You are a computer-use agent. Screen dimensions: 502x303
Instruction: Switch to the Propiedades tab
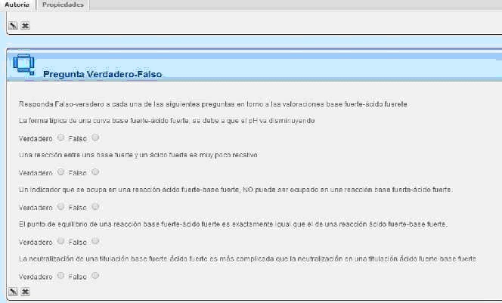63,5
